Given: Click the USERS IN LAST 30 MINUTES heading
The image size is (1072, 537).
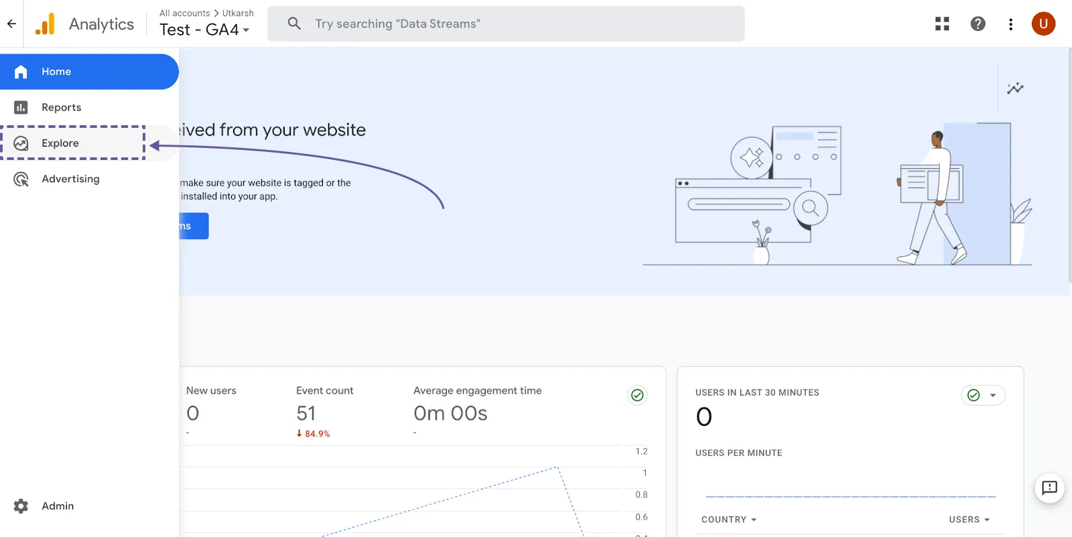Looking at the screenshot, I should (757, 392).
